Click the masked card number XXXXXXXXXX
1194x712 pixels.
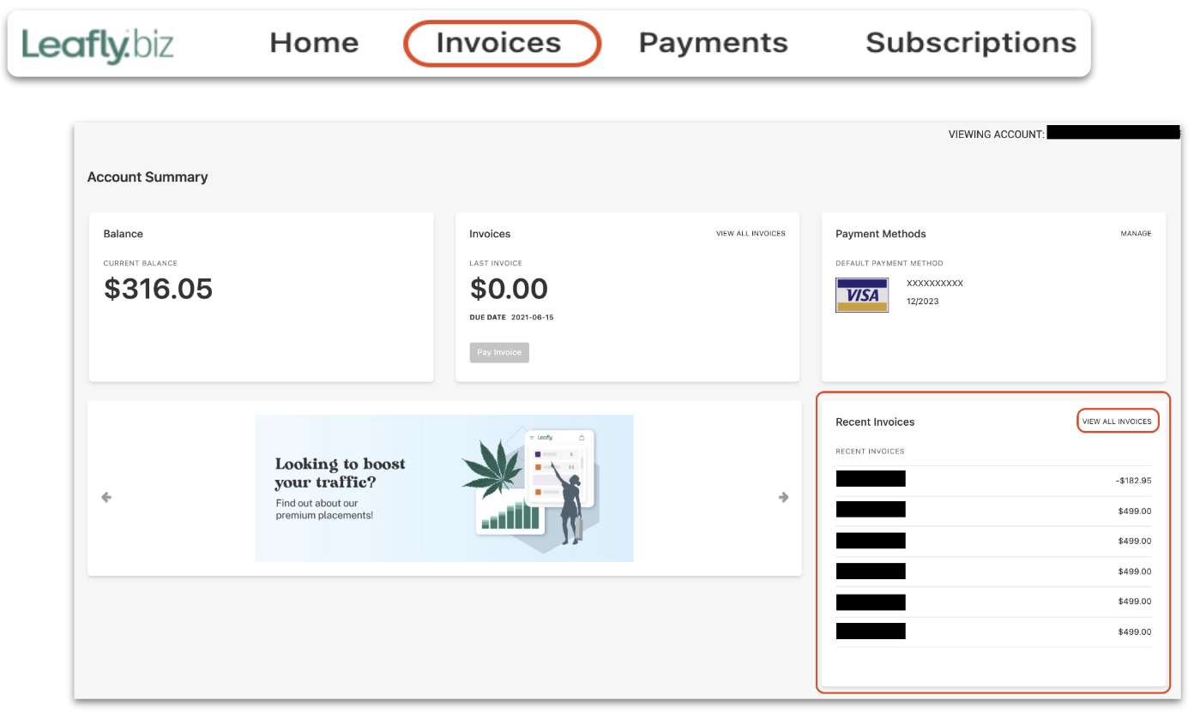click(935, 283)
